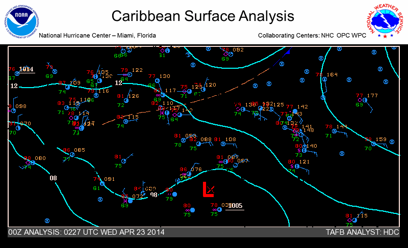The image size is (408, 248).
Task: Click the 144 pressure value
Action: click(342, 126)
